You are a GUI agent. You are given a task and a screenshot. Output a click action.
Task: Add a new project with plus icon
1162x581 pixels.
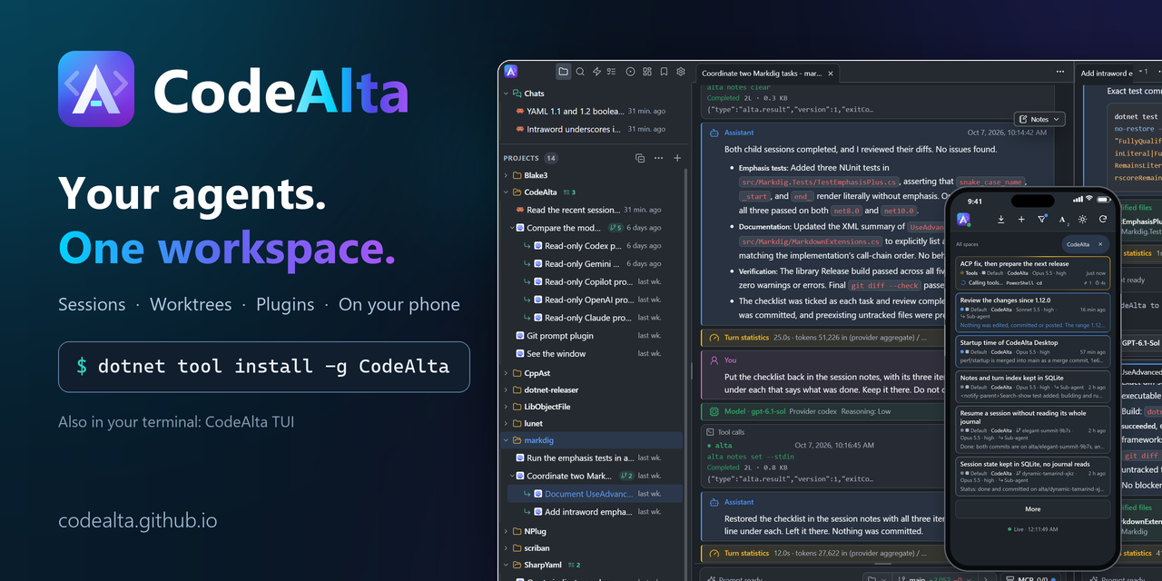coord(677,158)
